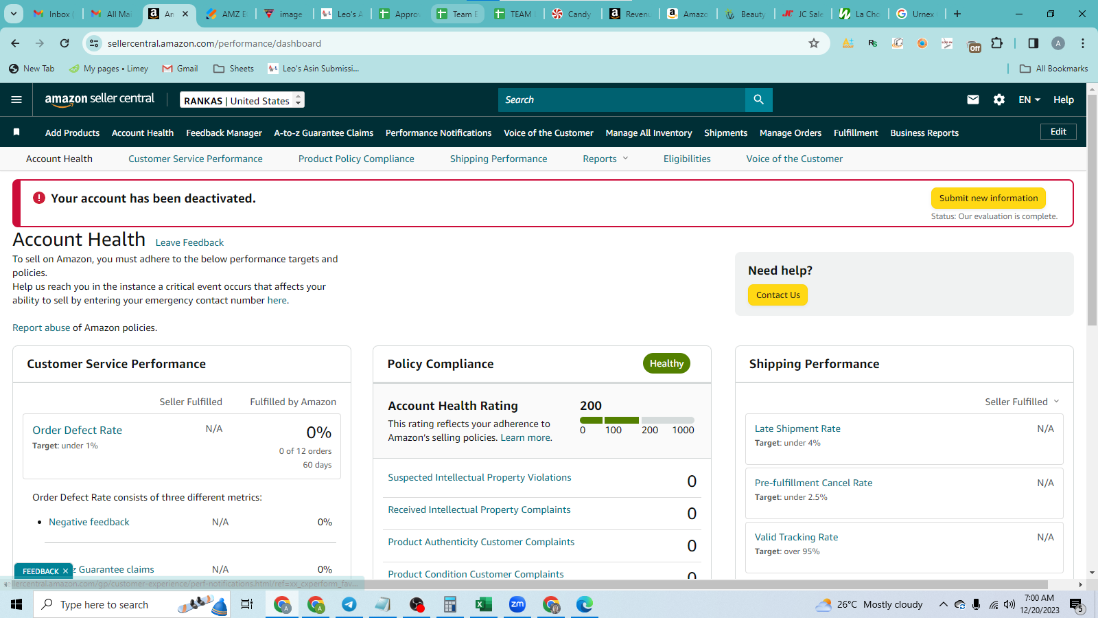Open Feedback Manager in the dark menu bar

(x=224, y=133)
